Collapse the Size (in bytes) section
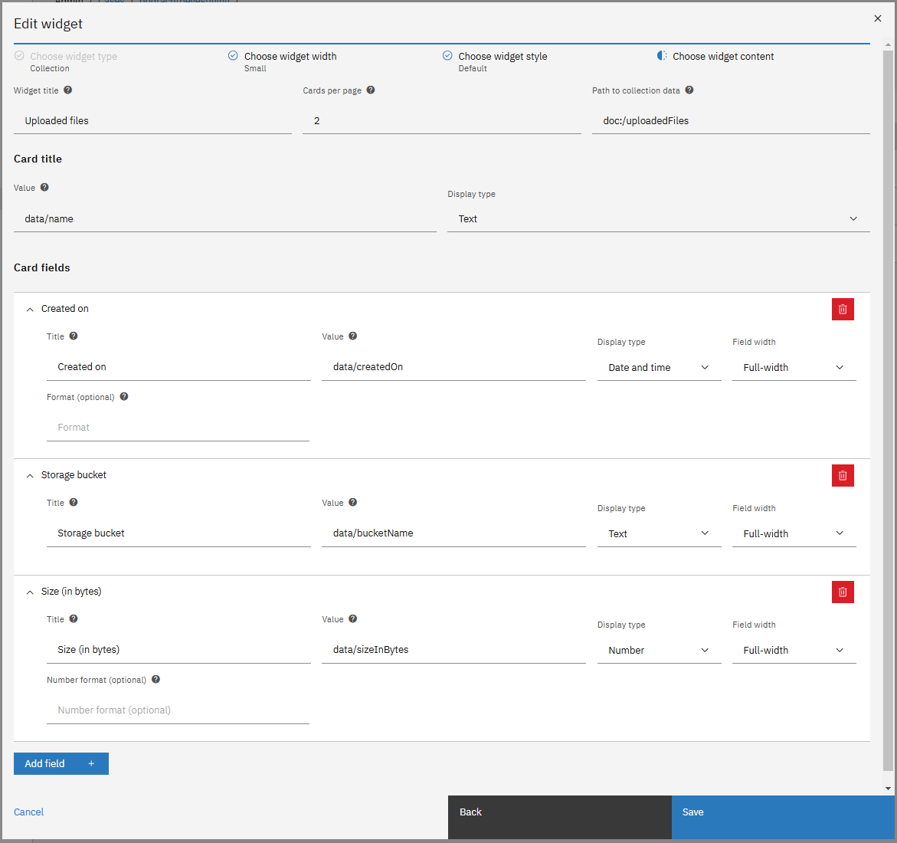The height and width of the screenshot is (843, 897). [30, 592]
